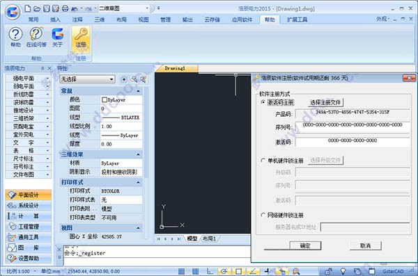Save drawing with the floppy disk icon
The width and height of the screenshot is (418, 276).
47,8
